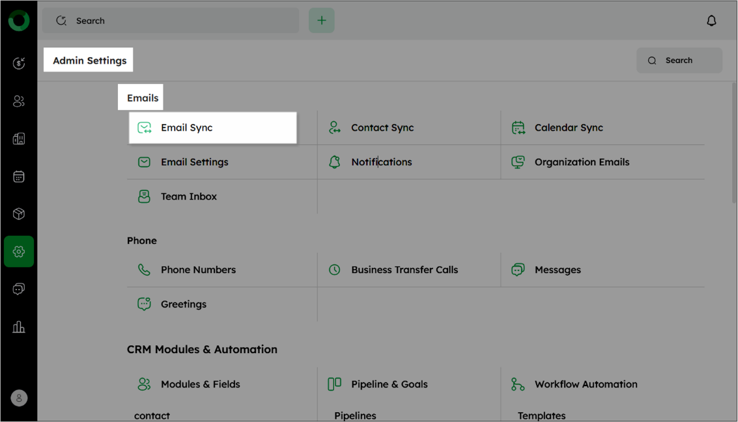Click the Email Sync envelope icon

point(144,127)
